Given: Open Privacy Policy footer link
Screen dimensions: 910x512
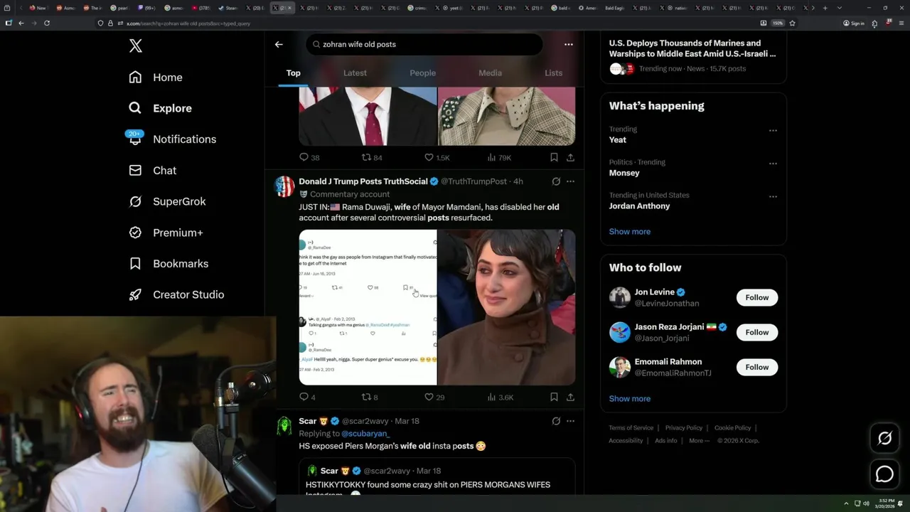Looking at the screenshot, I should pos(683,428).
